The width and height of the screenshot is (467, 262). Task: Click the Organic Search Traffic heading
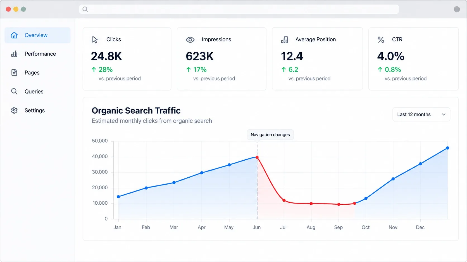136,111
